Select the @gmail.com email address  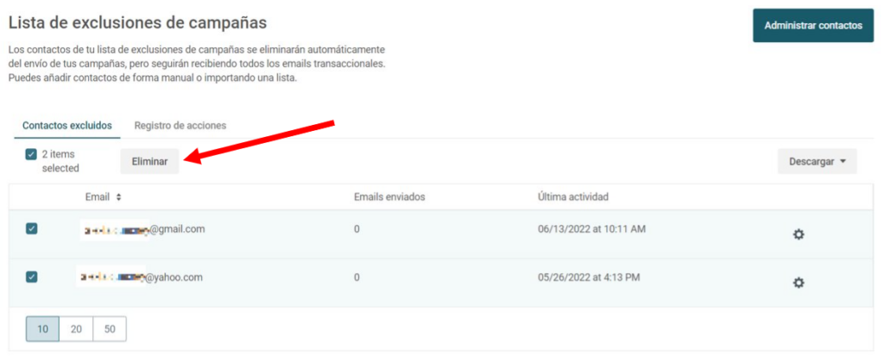(145, 229)
